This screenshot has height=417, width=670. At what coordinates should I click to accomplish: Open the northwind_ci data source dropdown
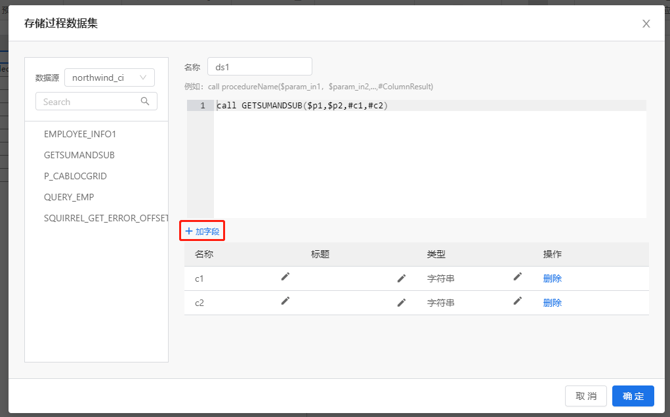pos(110,77)
